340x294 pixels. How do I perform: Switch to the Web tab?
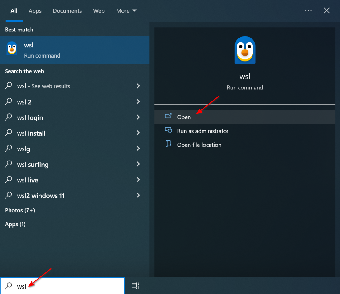99,10
